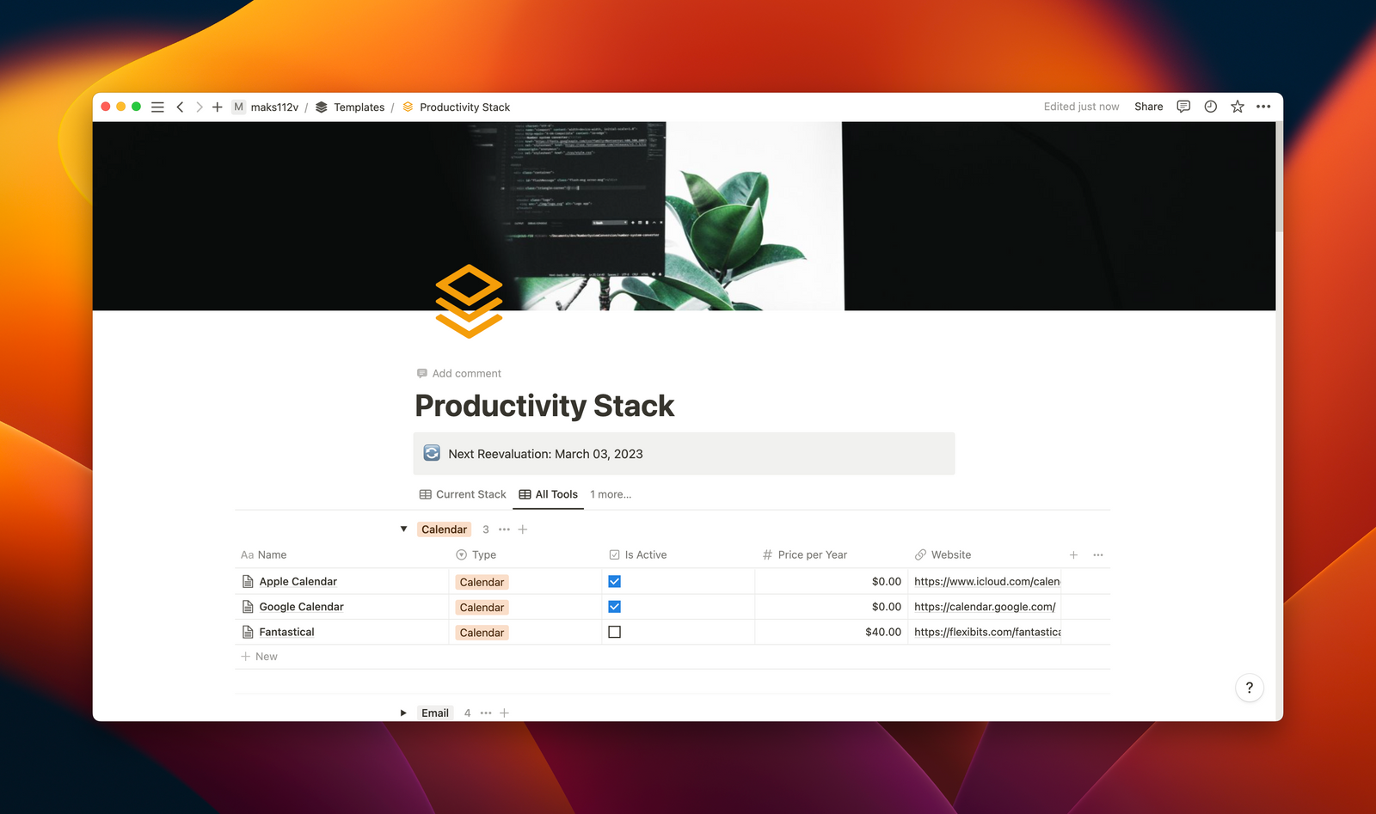Click the Calendar group label tag

point(444,529)
